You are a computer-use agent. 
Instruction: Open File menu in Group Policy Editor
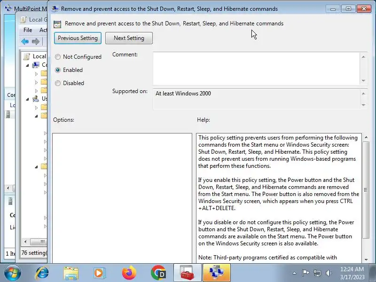pyautogui.click(x=28, y=30)
